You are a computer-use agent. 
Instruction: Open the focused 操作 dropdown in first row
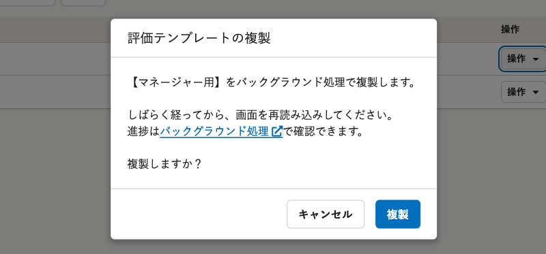(x=523, y=59)
